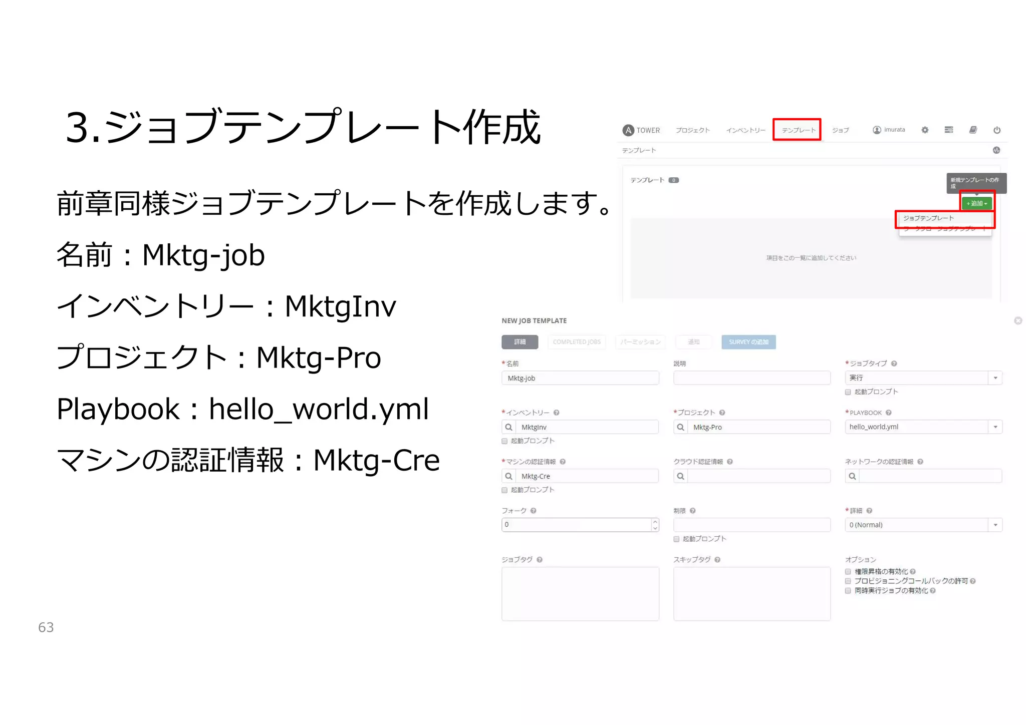Check プロビジョニングコールバックの許可 option
1026x725 pixels.
tap(848, 581)
